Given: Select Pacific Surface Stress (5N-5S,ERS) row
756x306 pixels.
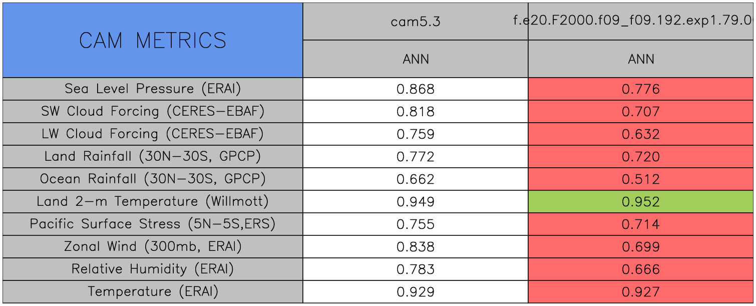Looking at the screenshot, I should coord(153,224).
